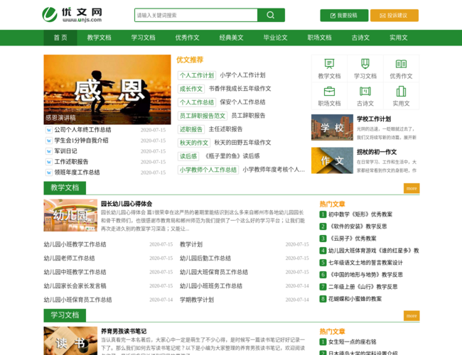462x355 pixels.
Task: Open 保安个人工作总结 article link
Action: (242, 102)
